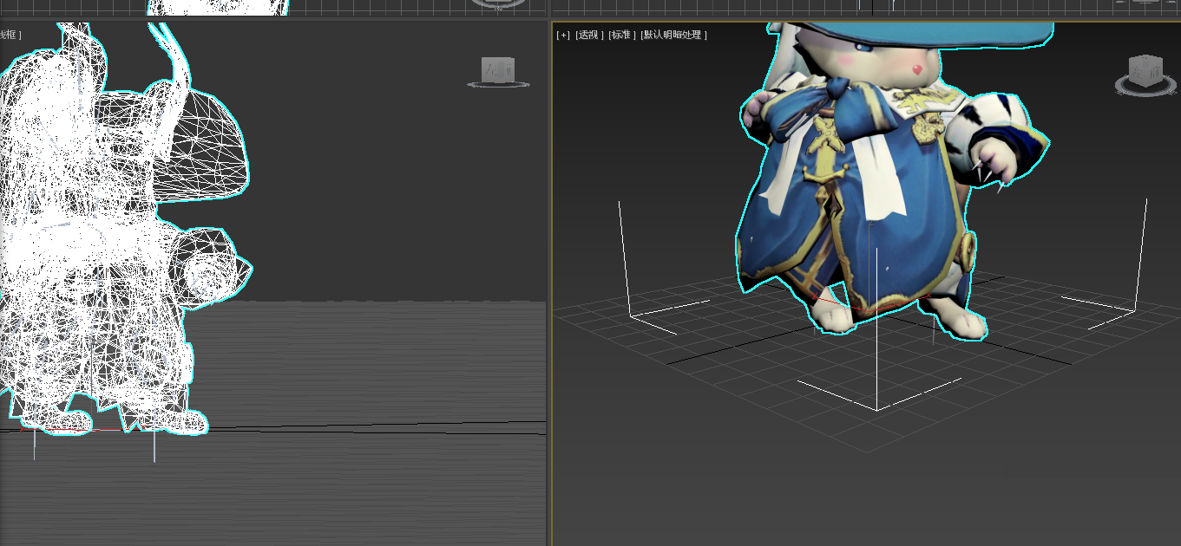
Task: Click the compass ring under the wireframe ViewCube
Action: pyautogui.click(x=498, y=85)
